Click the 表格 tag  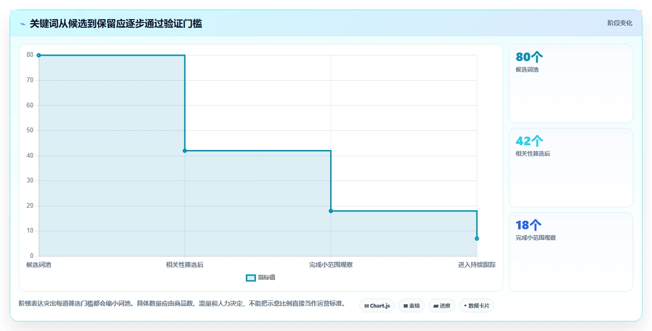pyautogui.click(x=411, y=306)
